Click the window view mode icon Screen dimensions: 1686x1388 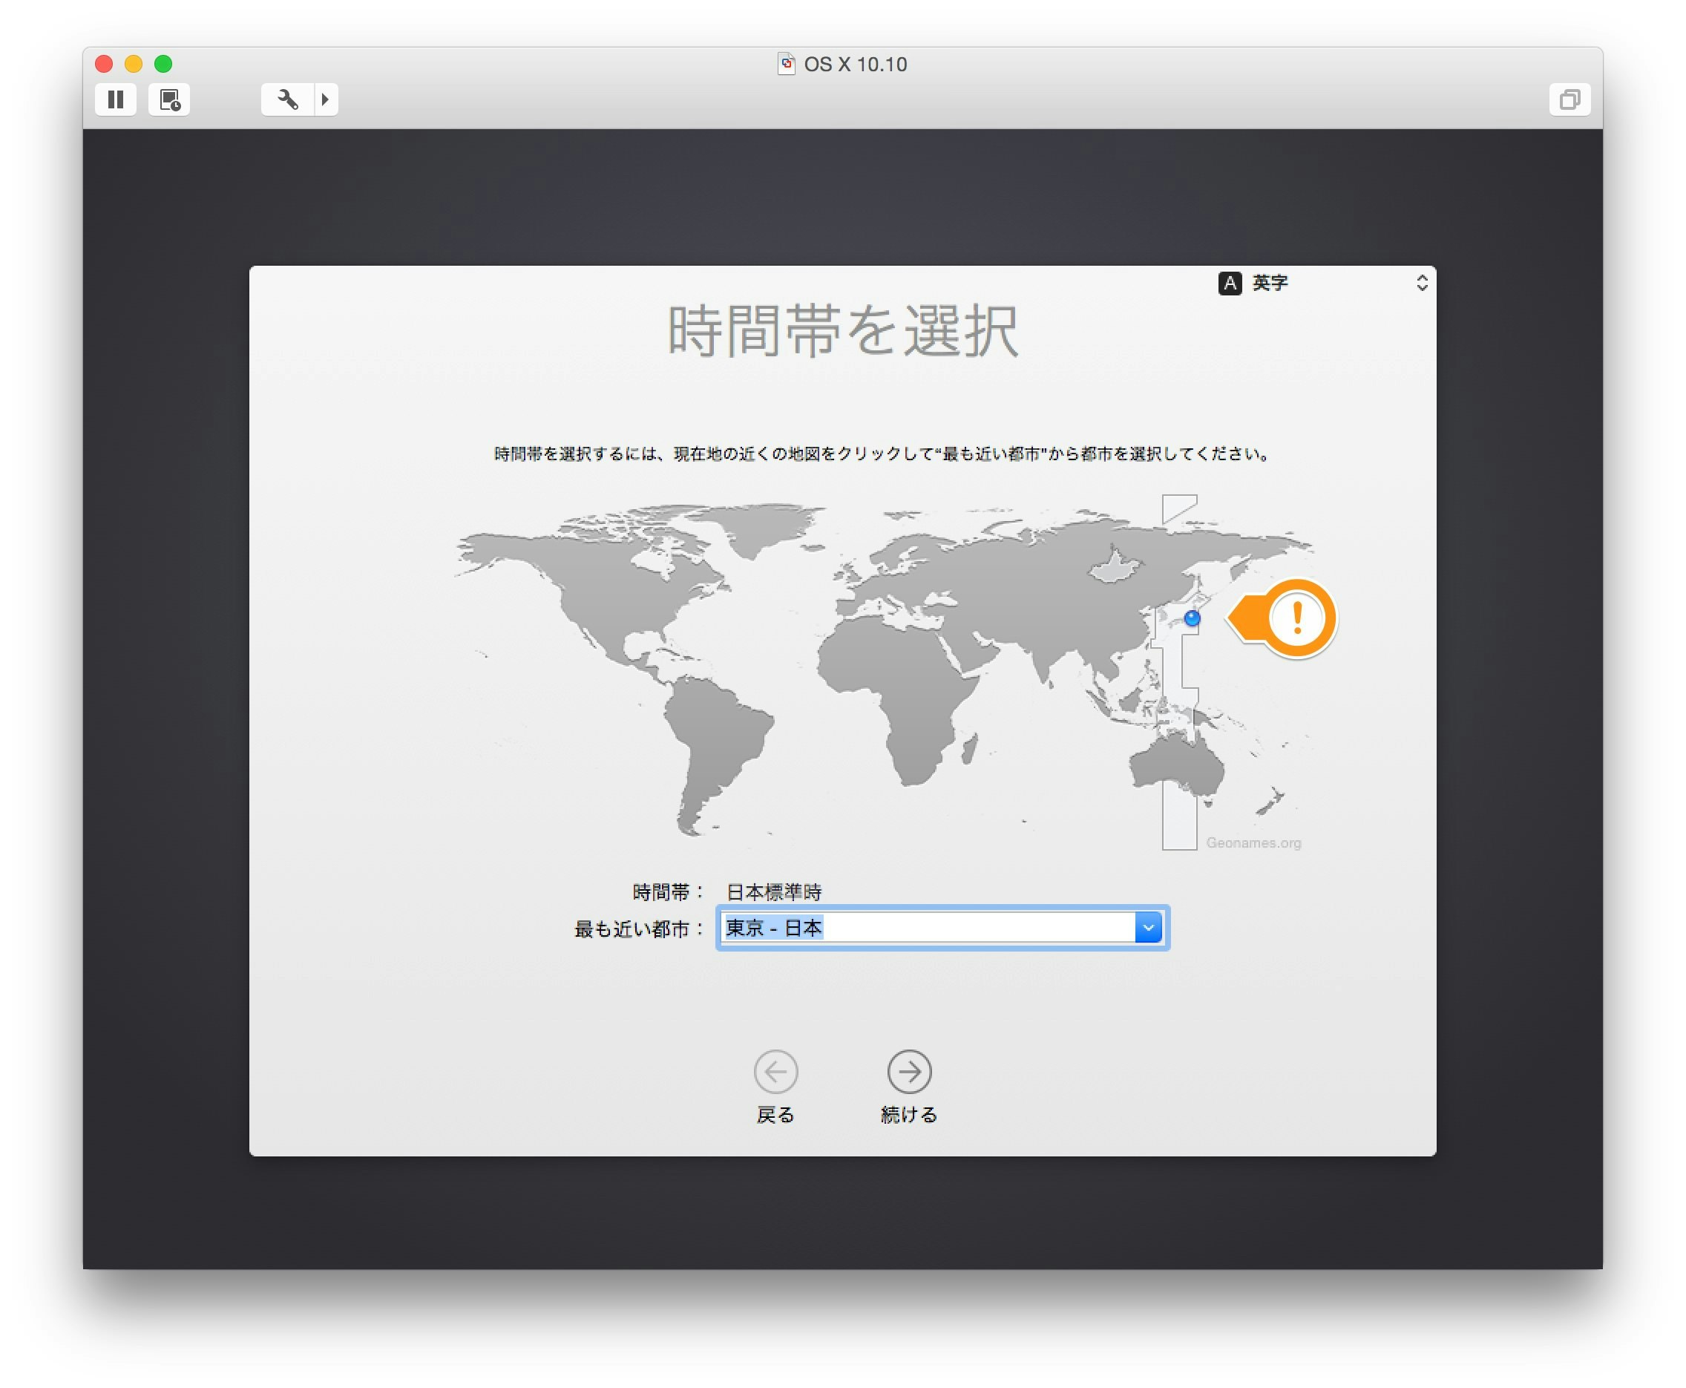[x=1569, y=99]
